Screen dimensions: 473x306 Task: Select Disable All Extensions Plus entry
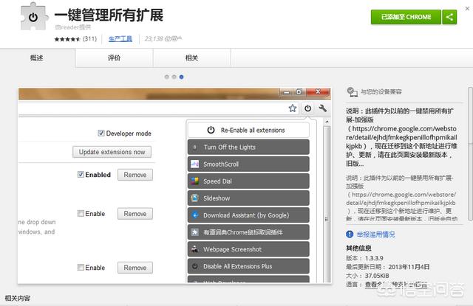(x=248, y=266)
